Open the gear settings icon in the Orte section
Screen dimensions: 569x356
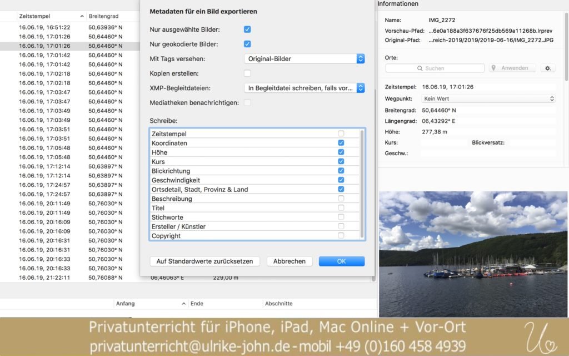pos(547,68)
